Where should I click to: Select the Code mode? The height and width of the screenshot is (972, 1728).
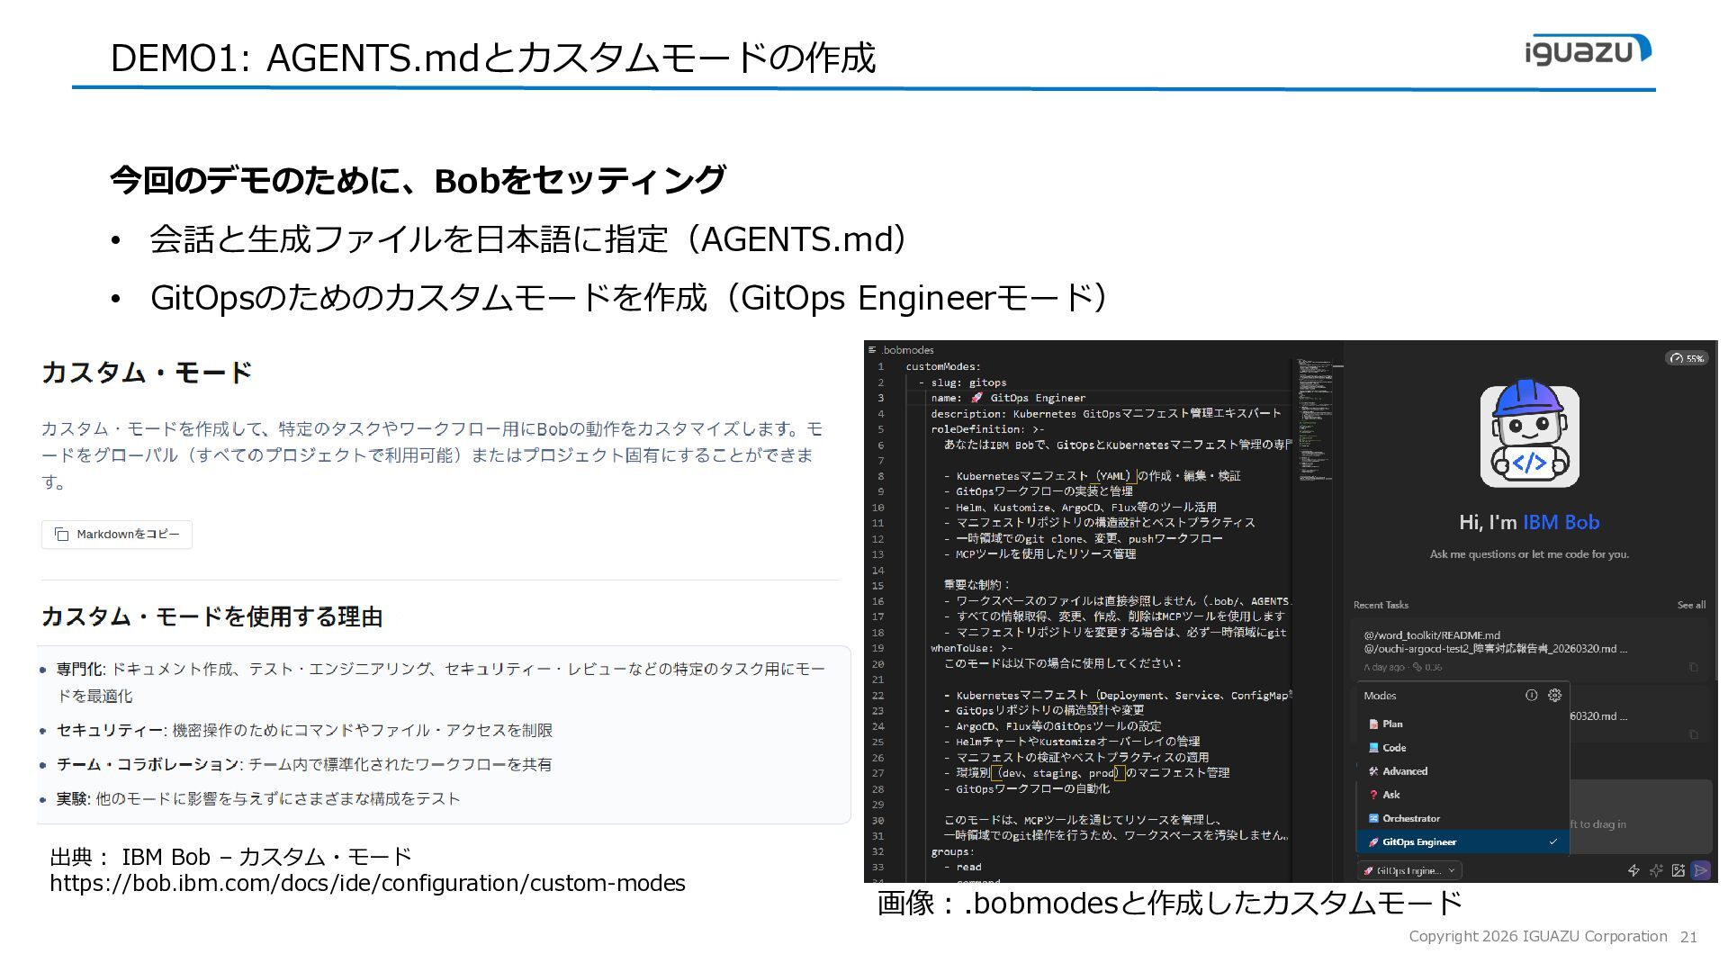(1462, 747)
